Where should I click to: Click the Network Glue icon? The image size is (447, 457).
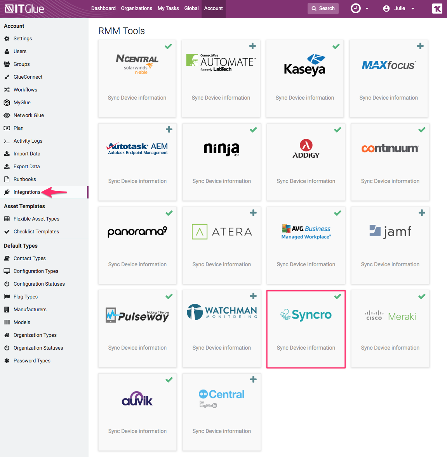point(7,116)
